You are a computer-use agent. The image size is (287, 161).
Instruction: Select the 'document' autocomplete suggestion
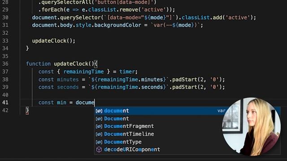[187, 111]
